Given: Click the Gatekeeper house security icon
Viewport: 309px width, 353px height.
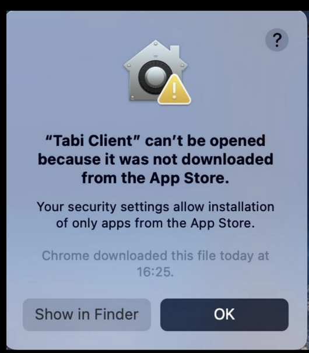Looking at the screenshot, I should pyautogui.click(x=157, y=72).
